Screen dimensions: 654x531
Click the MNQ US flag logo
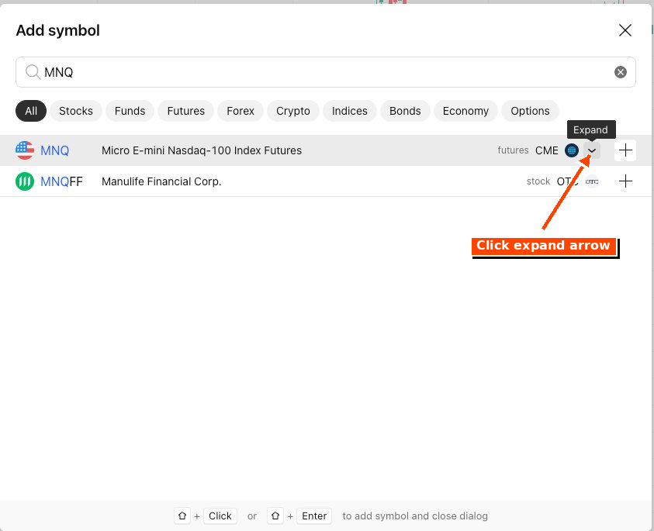(x=25, y=150)
